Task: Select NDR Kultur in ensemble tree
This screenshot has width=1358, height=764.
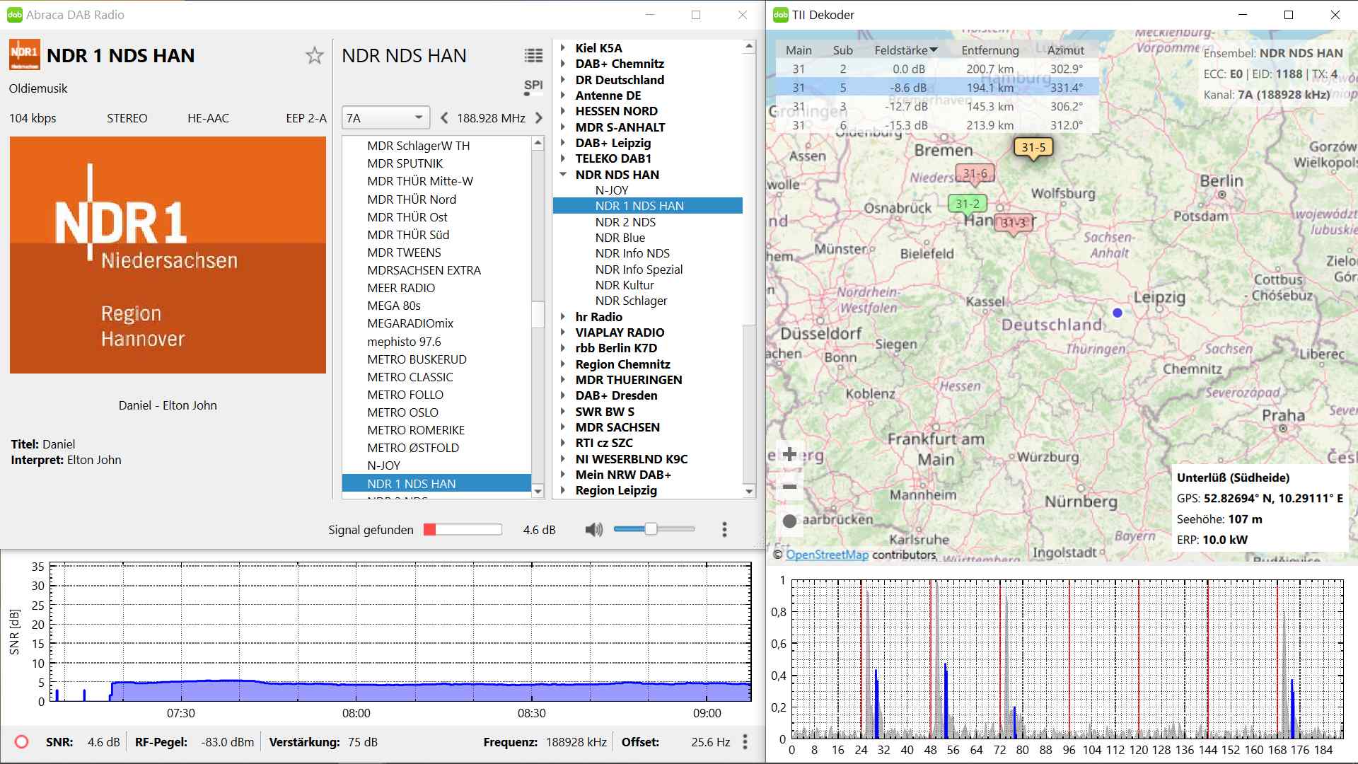Action: [x=624, y=285]
